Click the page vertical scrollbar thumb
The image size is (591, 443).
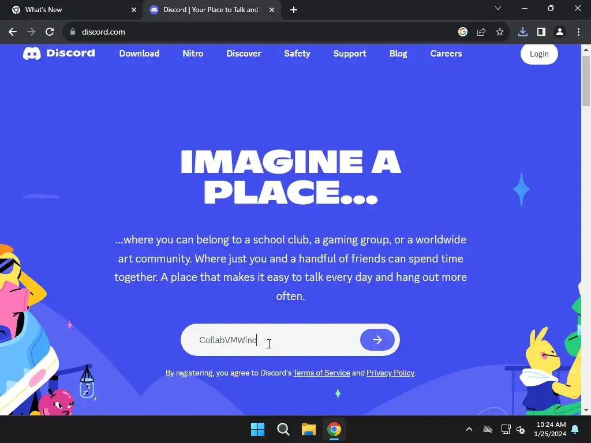tap(586, 81)
